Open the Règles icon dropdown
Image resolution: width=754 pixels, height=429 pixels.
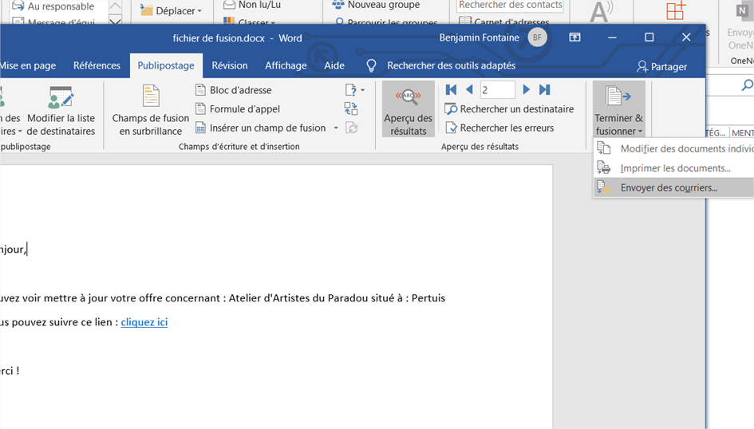click(355, 90)
